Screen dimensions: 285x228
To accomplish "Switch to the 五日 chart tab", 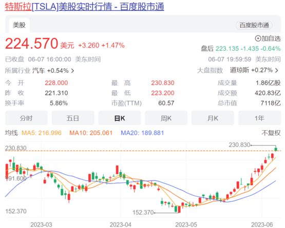I will click(x=73, y=118).
